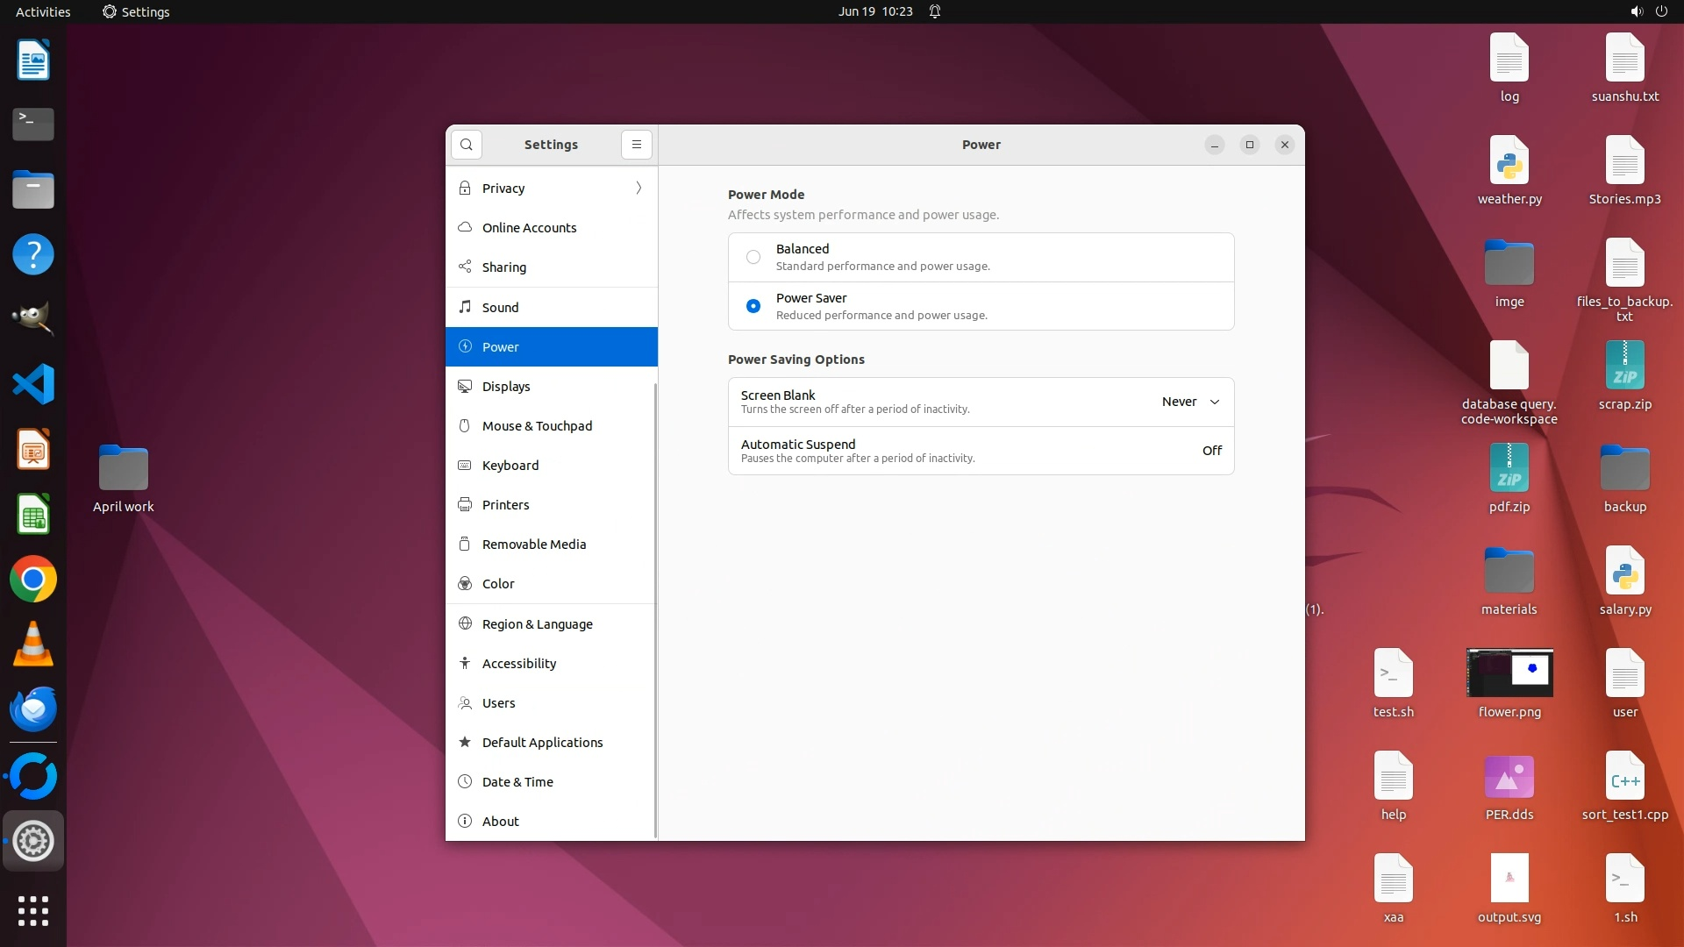Click the Sound music note icon
Screen dimensions: 1684x947
point(465,307)
